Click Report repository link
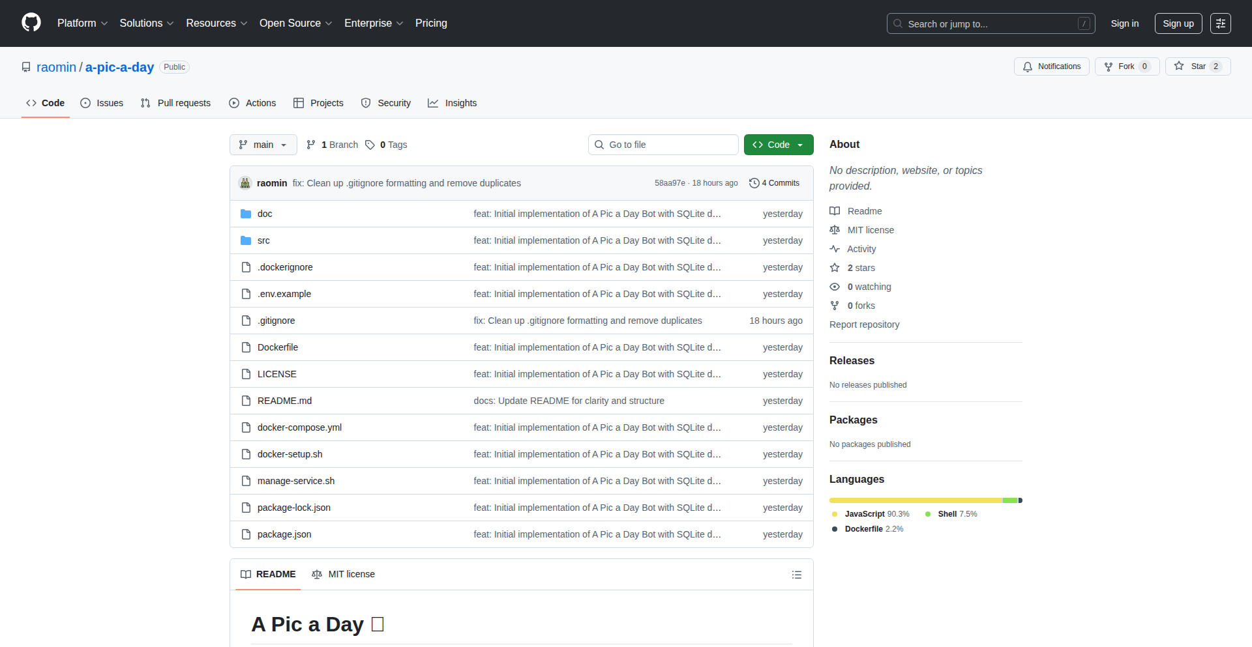The image size is (1252, 647). coord(864,324)
